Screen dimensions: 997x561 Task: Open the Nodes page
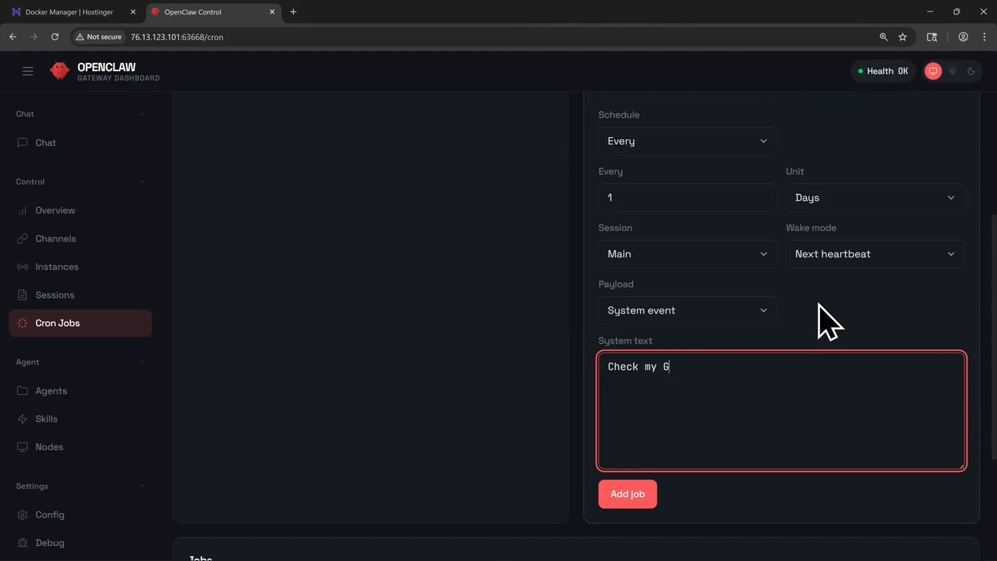click(x=80, y=447)
